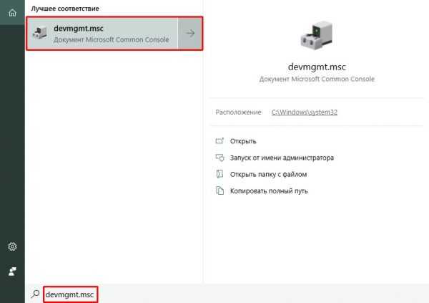The width and height of the screenshot is (429, 303).
Task: Click the devmgmt.msc result icon in list
Action: (40, 33)
